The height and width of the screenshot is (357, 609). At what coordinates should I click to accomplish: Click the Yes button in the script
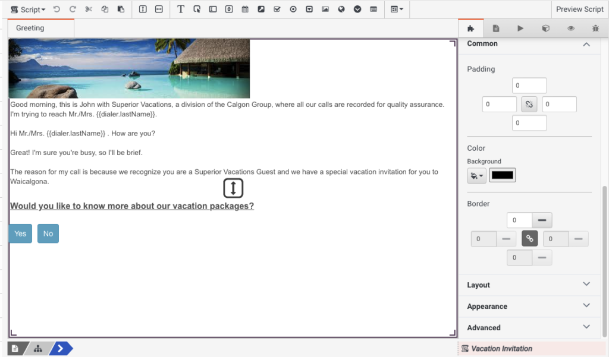(20, 233)
